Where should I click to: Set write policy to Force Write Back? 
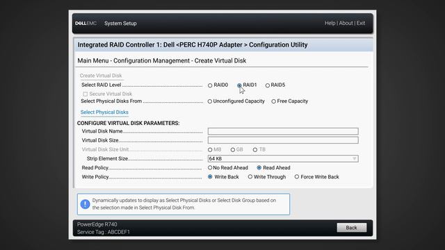click(297, 177)
